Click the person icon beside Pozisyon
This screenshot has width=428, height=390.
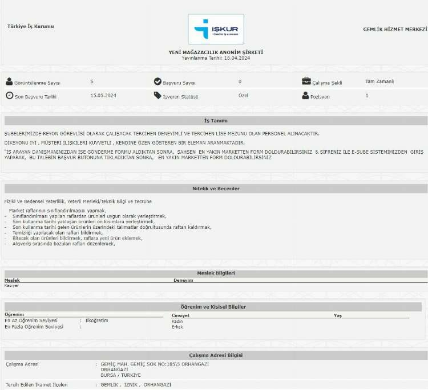coord(306,96)
